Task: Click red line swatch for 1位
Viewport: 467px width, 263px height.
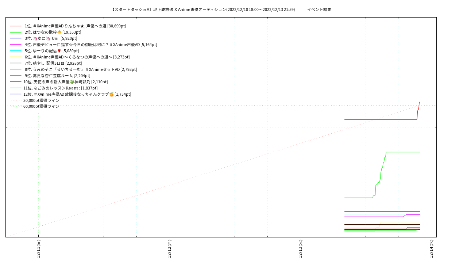Action: (16, 26)
